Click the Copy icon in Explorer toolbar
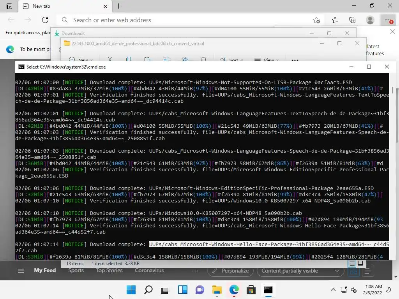Viewport: 399px width, 299px height. pyautogui.click(x=129, y=59)
